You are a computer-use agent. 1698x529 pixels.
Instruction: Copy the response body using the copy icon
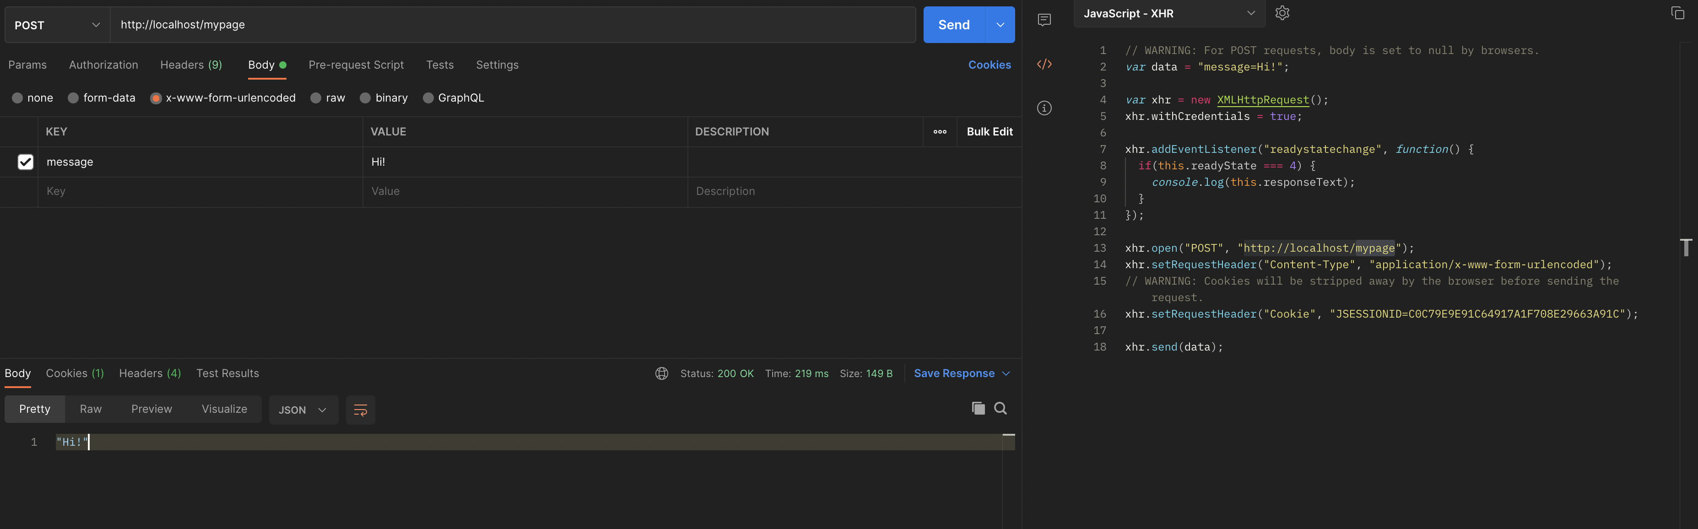[x=978, y=409]
